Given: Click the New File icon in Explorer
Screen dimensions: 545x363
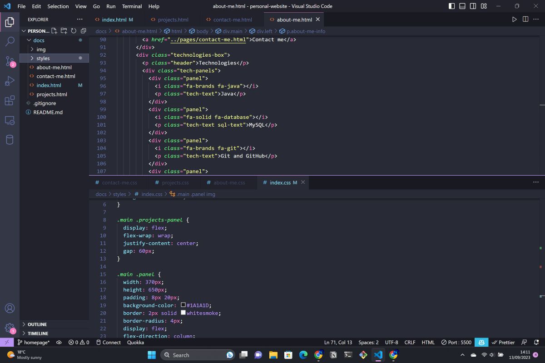Looking at the screenshot, I should point(54,31).
